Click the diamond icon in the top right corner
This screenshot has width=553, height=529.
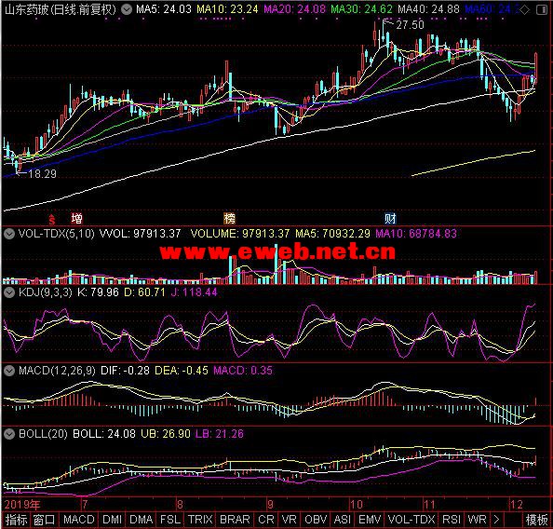(x=524, y=10)
